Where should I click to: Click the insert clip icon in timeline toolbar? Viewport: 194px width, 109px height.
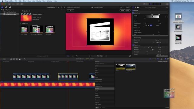coord(14,59)
